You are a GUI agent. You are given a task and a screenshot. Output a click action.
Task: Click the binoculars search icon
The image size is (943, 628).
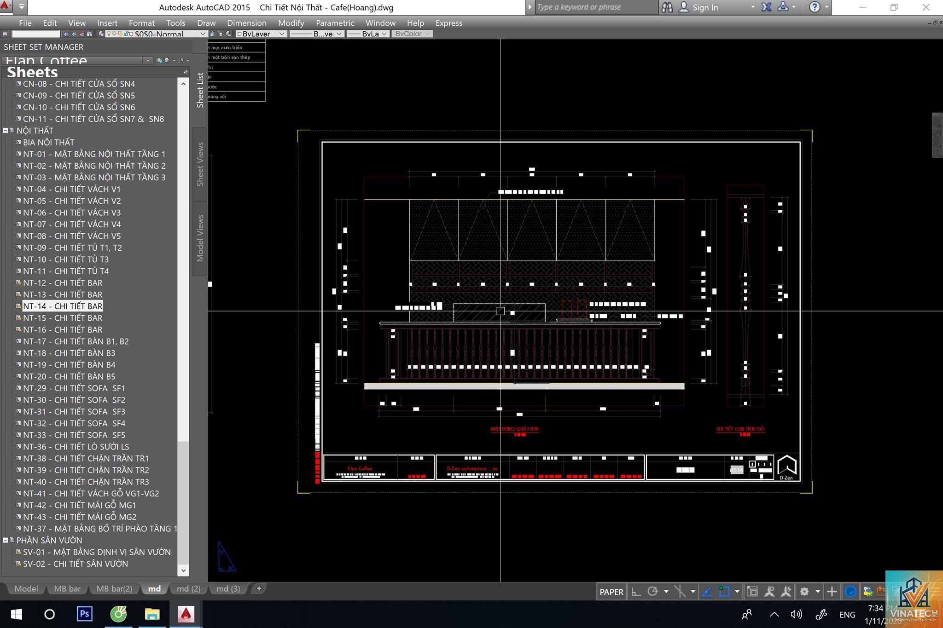[x=667, y=7]
